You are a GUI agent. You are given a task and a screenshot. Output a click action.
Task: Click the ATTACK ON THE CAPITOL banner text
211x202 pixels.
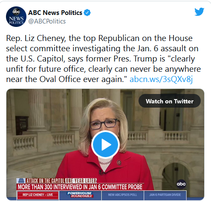(45, 181)
